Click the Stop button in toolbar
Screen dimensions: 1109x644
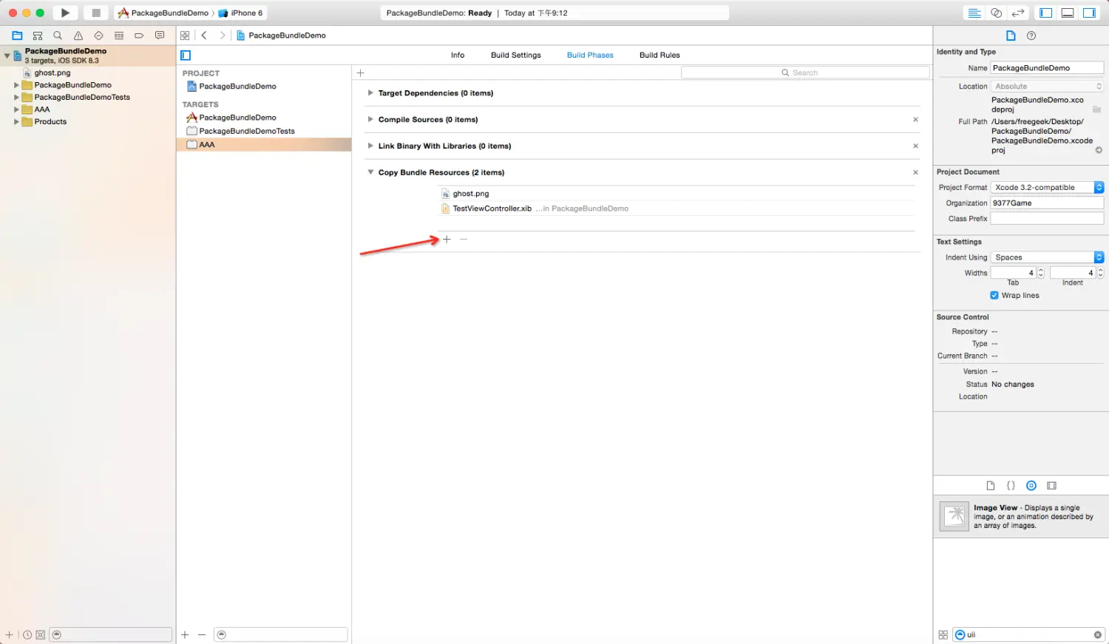tap(96, 13)
